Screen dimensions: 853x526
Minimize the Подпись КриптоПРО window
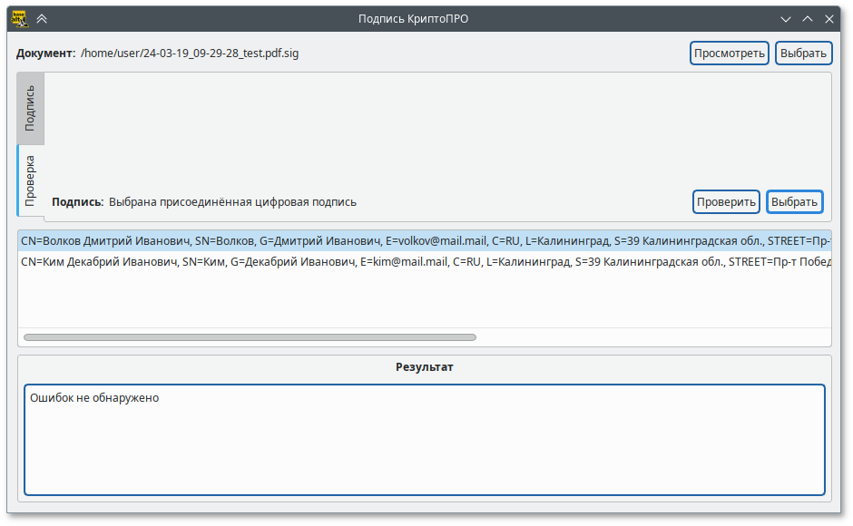tap(786, 18)
